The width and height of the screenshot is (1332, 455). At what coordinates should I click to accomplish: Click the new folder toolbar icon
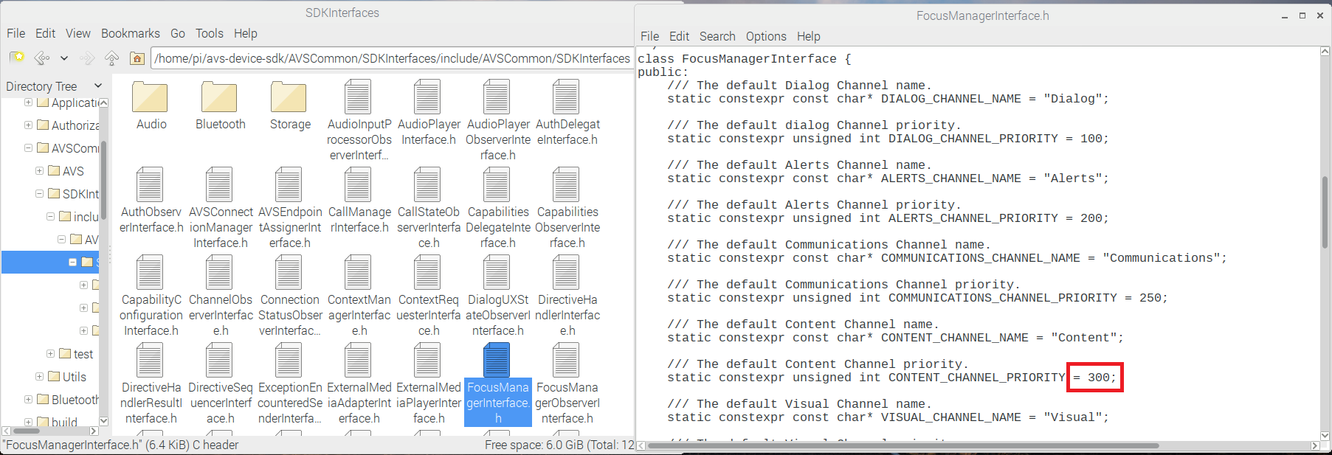tap(16, 58)
